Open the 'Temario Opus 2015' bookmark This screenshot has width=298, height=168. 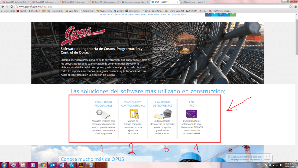[x=175, y=11]
